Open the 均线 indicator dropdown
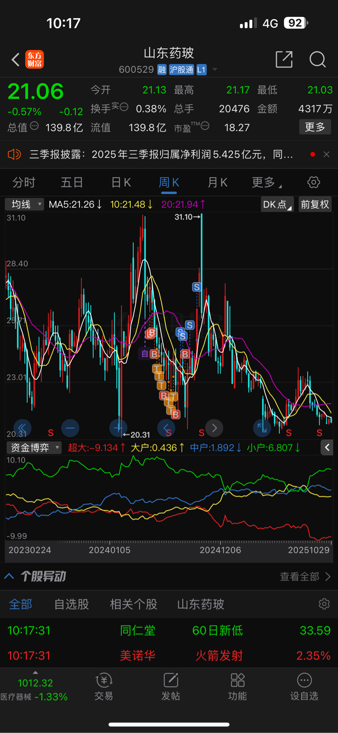 [25, 204]
